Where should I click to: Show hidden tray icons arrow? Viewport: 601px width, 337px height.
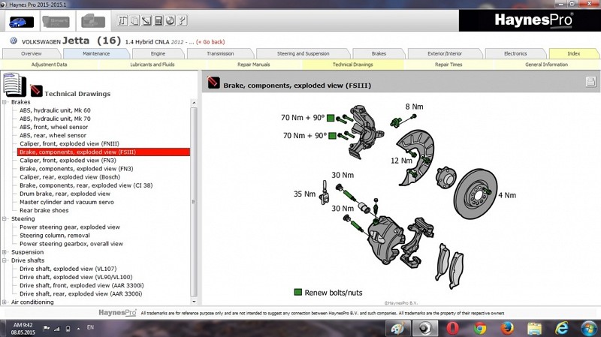78,328
